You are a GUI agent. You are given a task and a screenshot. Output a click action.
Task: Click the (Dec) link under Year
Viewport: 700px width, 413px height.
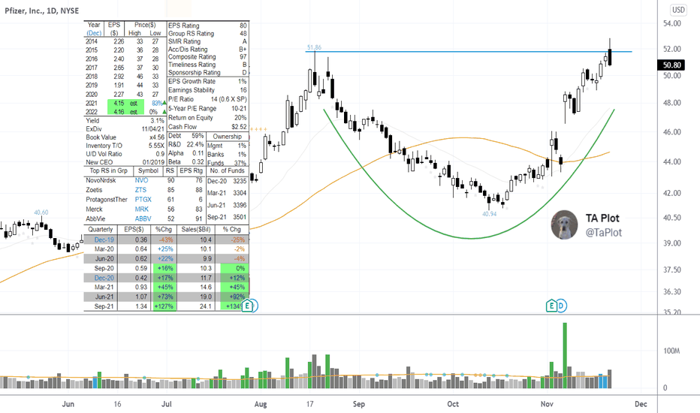coord(94,33)
